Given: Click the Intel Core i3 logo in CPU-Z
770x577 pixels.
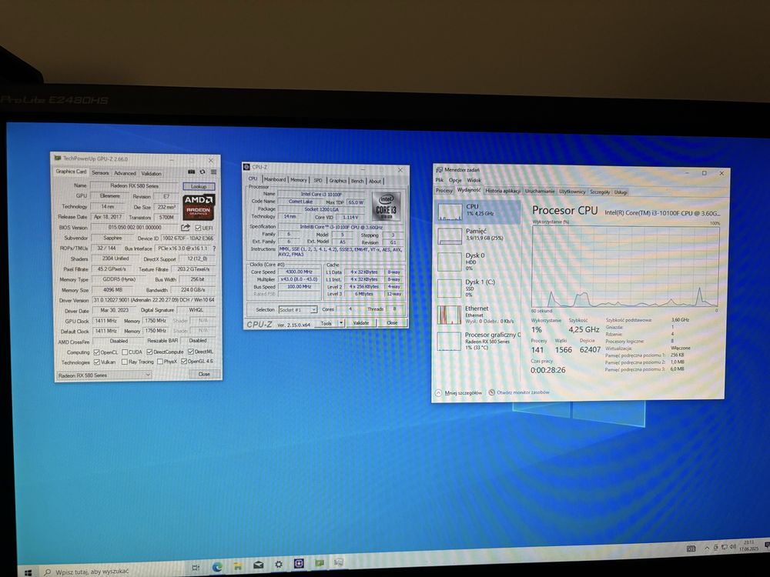Looking at the screenshot, I should 387,206.
